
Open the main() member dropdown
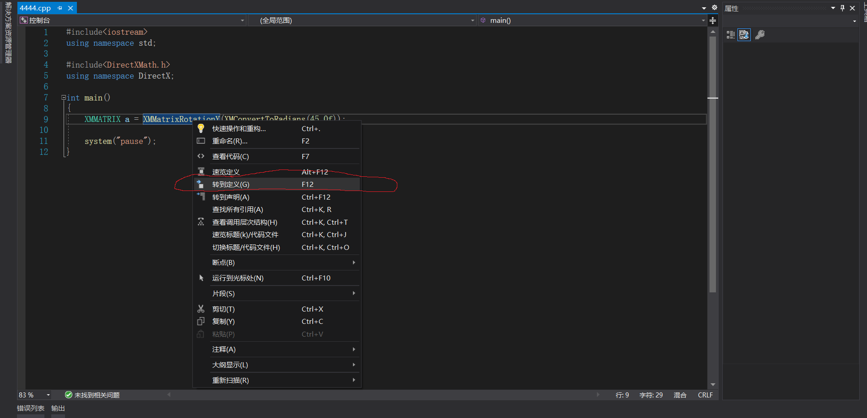592,21
